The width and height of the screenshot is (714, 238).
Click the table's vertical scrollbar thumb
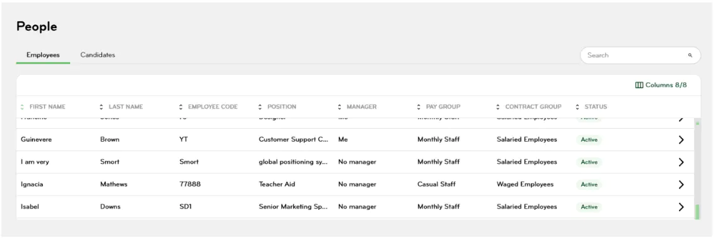[x=697, y=212]
